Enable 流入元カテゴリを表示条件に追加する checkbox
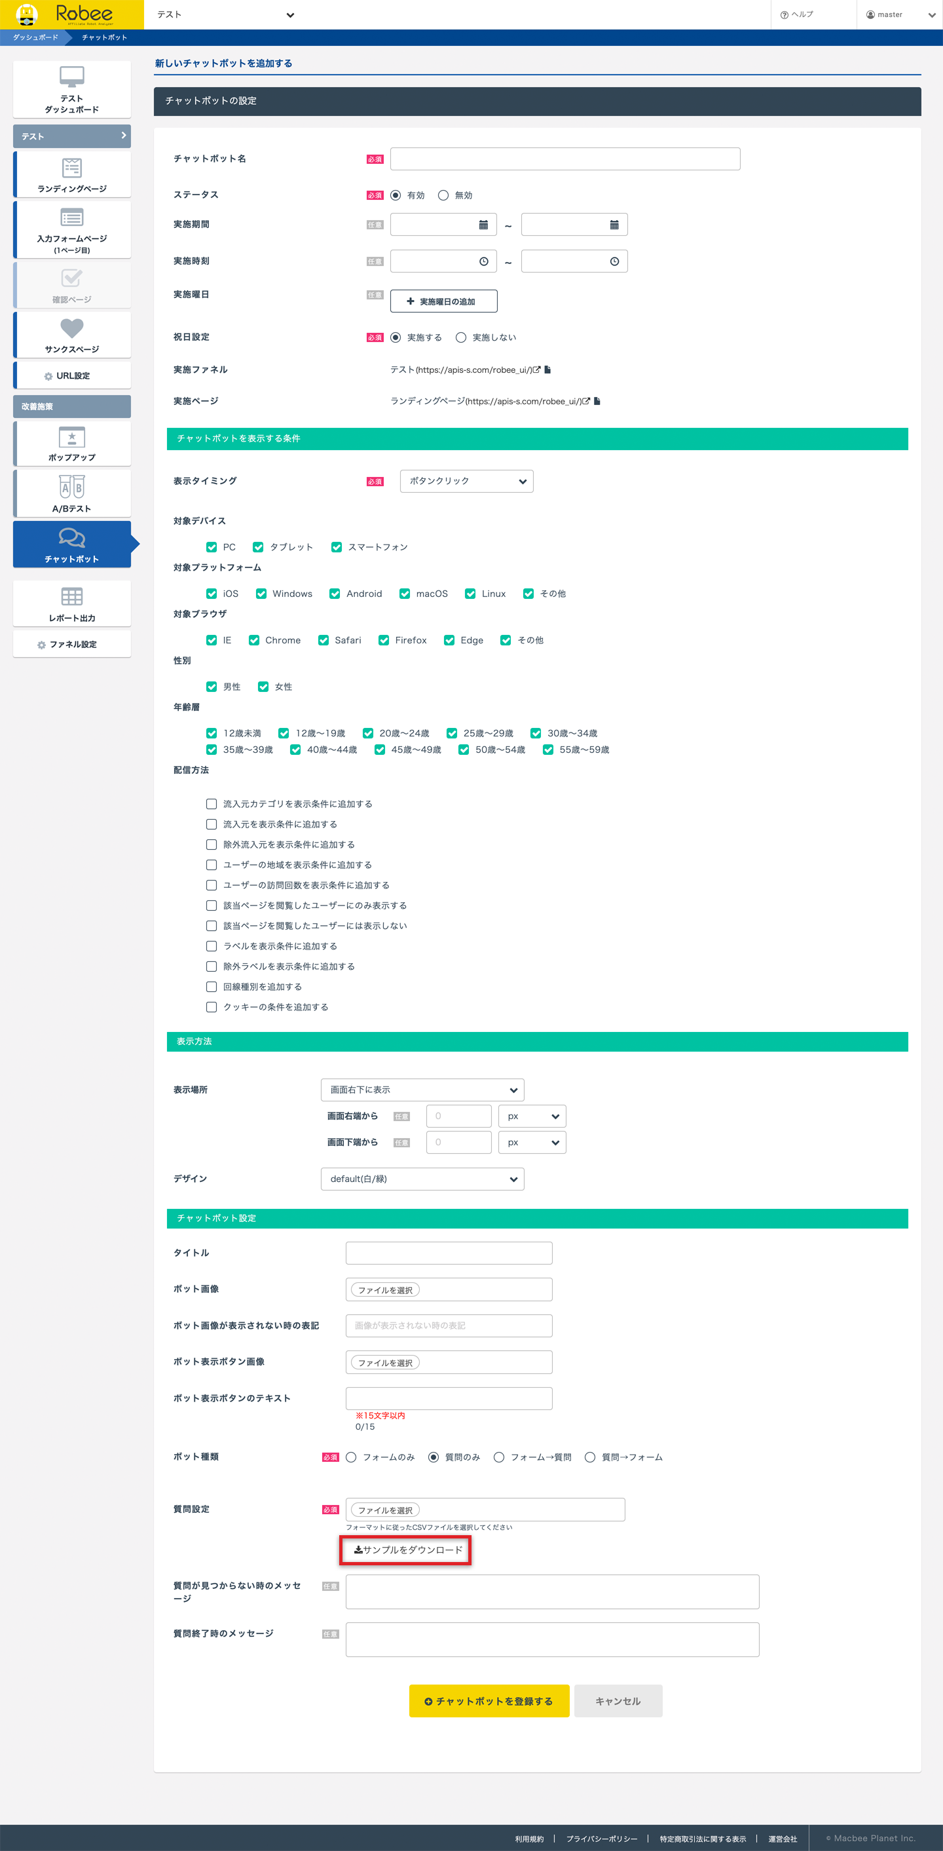The width and height of the screenshot is (943, 1851). pos(211,804)
